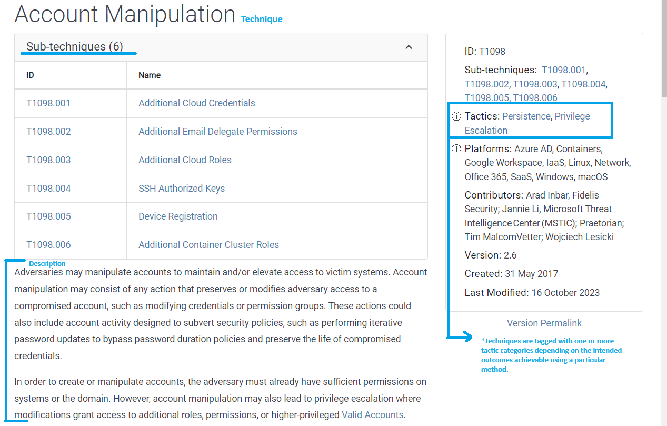Screen dimensions: 667x426
Task: Open sidebar sub-technique link T1098.002
Action: coord(486,84)
